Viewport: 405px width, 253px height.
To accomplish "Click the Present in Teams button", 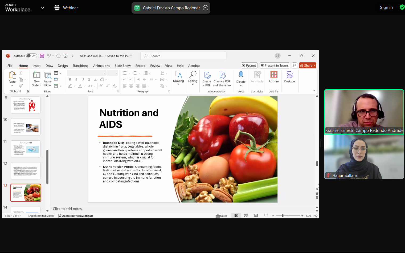I will (x=275, y=66).
